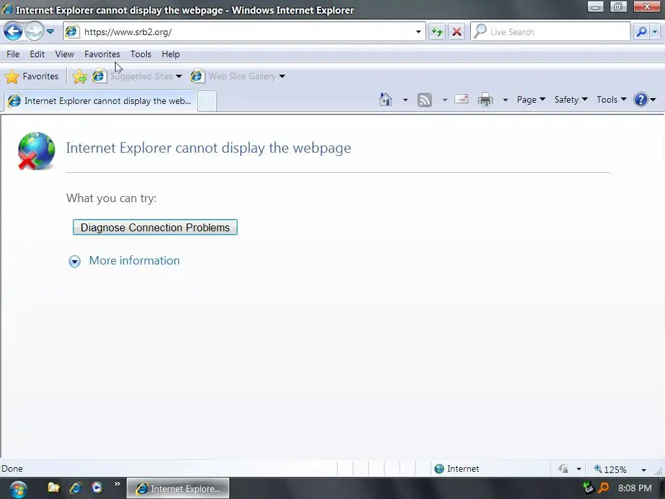Open Protected Mode status dropdown arrow
This screenshot has width=665, height=499.
point(579,469)
